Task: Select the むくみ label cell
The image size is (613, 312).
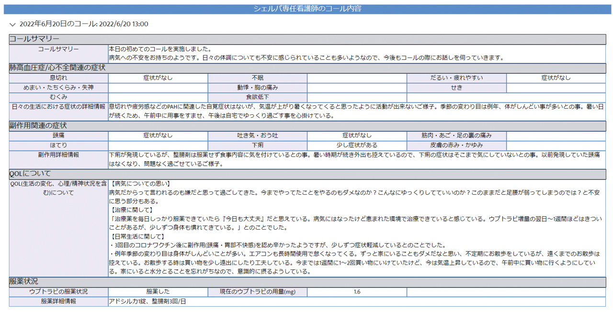Action: click(x=58, y=97)
